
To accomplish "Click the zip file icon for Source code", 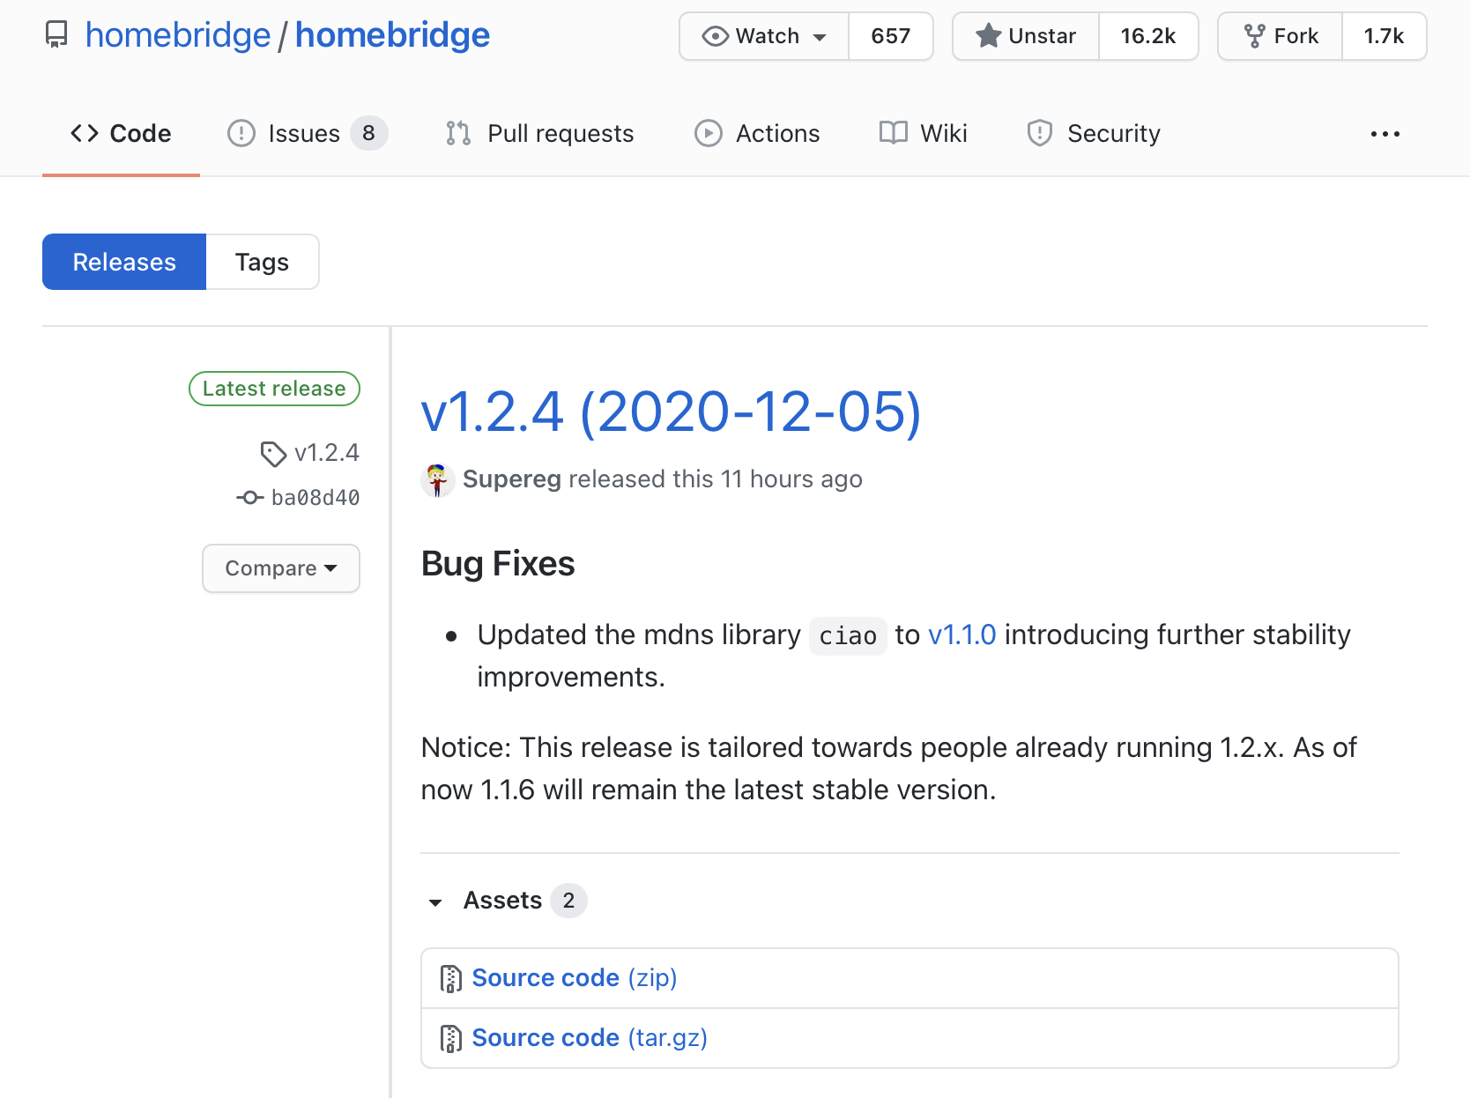I will [x=450, y=979].
